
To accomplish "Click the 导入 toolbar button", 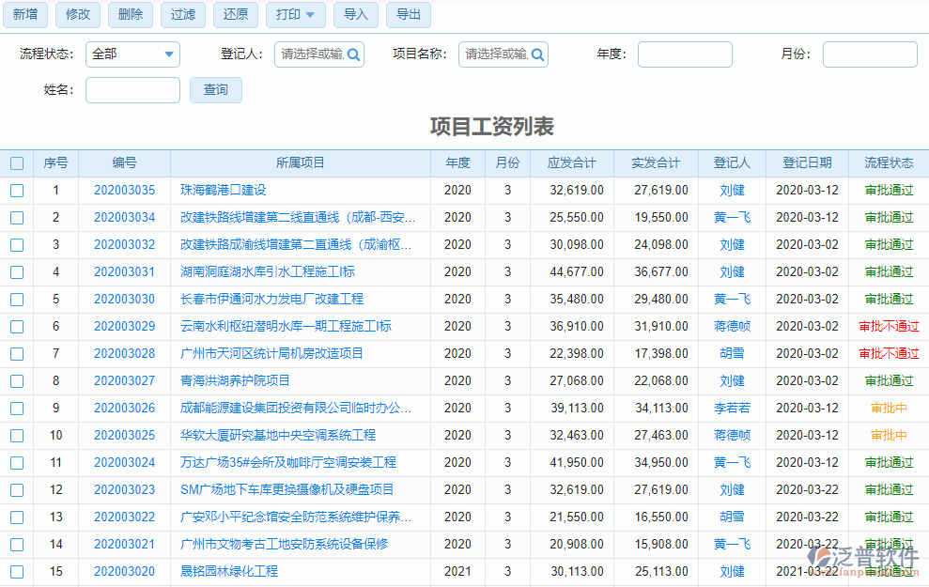I will [x=355, y=15].
